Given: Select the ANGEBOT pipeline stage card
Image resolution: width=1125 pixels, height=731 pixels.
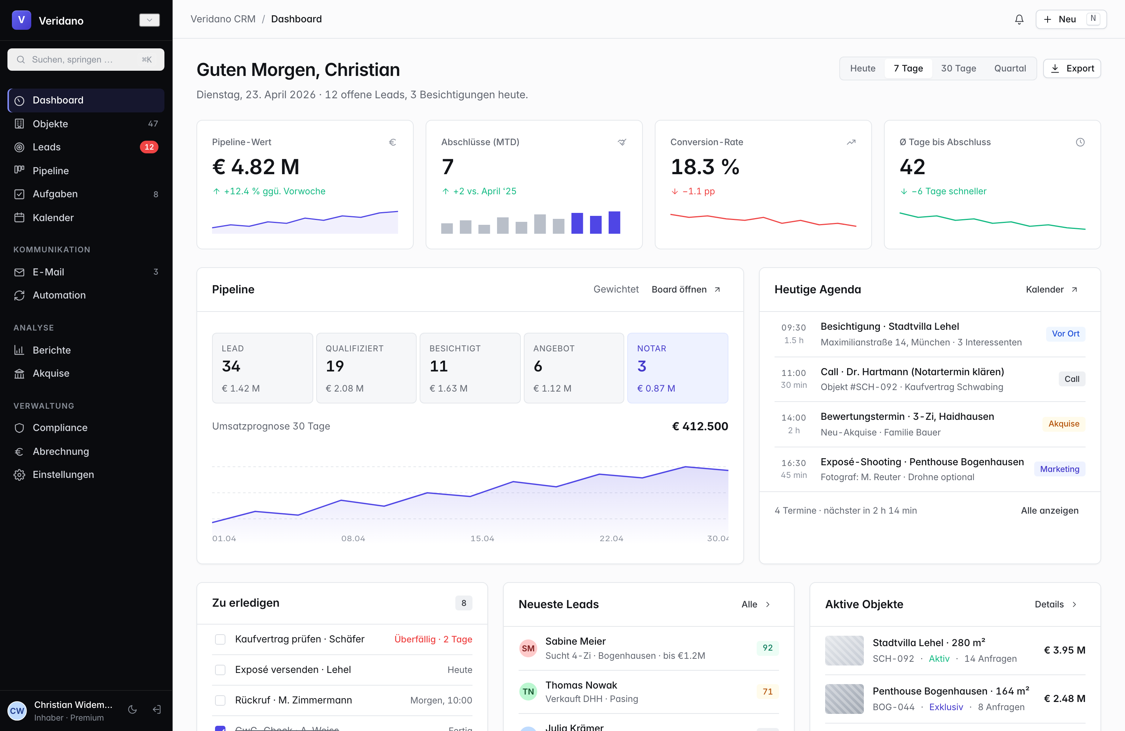Looking at the screenshot, I should (574, 368).
